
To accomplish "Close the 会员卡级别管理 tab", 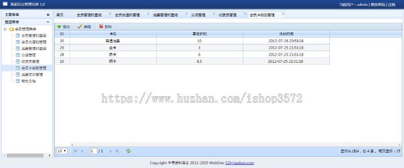I will pos(283,13).
